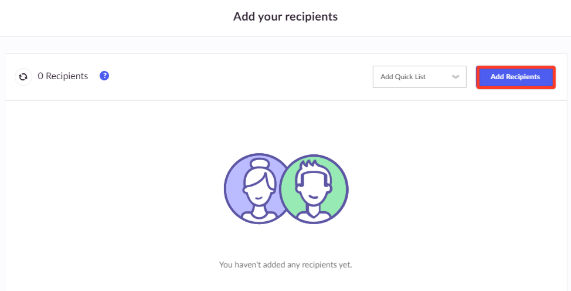
Task: Click the 0 Recipients count label
Action: (63, 76)
